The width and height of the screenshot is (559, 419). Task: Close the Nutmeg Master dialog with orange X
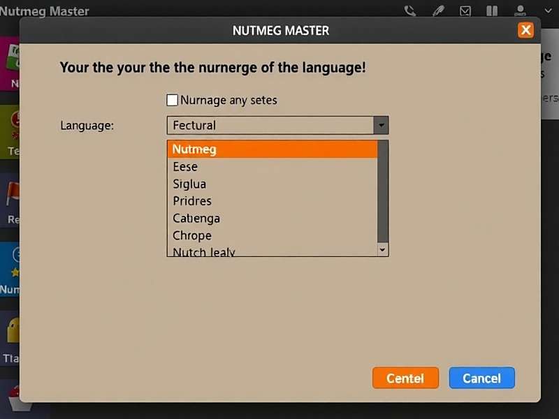(x=525, y=30)
